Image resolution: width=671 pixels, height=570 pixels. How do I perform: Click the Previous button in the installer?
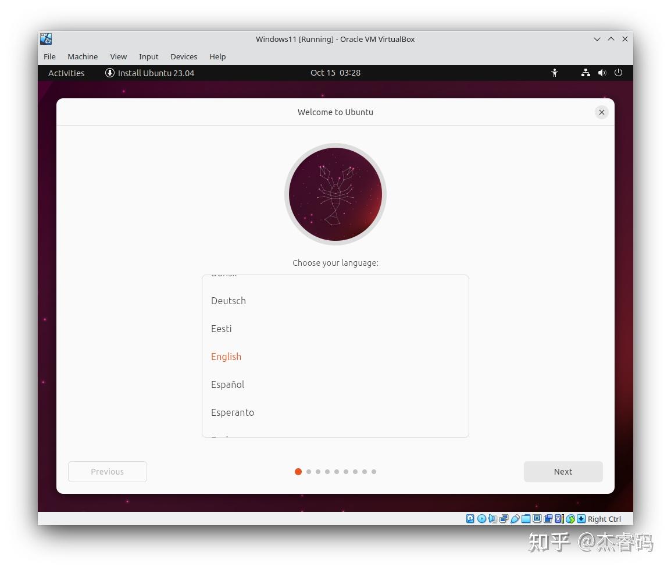(107, 472)
